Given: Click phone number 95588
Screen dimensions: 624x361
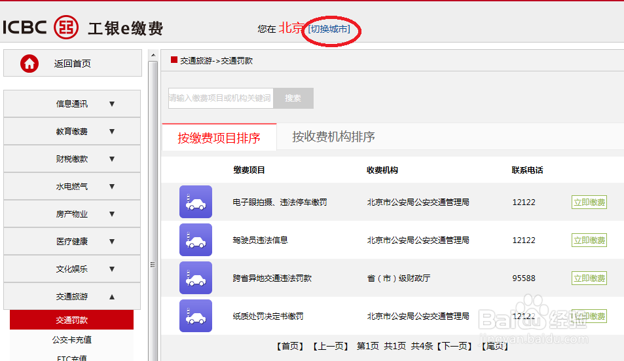Looking at the screenshot, I should (524, 278).
